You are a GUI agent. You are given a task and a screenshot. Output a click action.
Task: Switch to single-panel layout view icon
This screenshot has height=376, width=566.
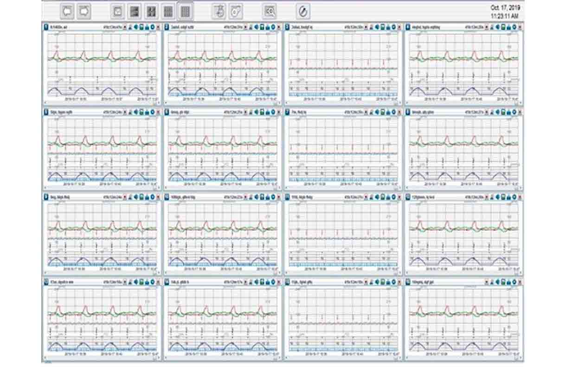[x=118, y=11]
